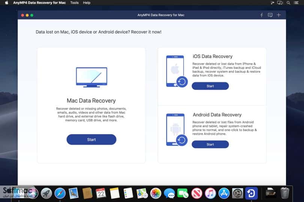Open Launchpad rocket in the dock

tap(46, 193)
